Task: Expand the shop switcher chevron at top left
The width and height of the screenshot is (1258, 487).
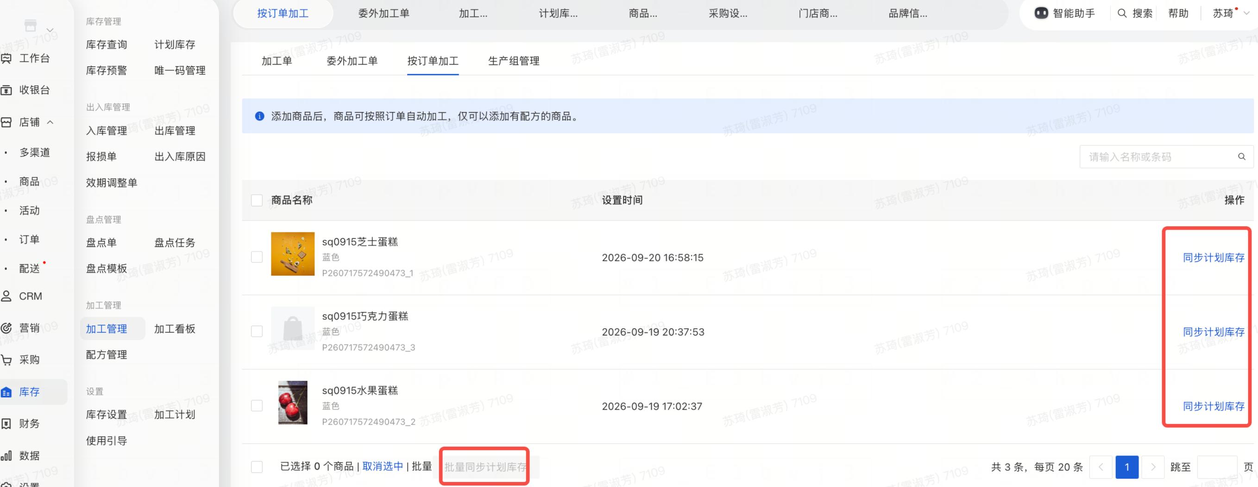Action: click(50, 30)
